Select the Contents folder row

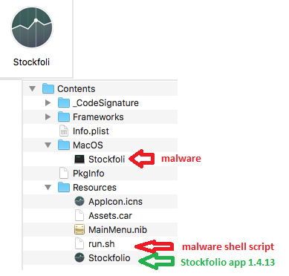click(100, 88)
